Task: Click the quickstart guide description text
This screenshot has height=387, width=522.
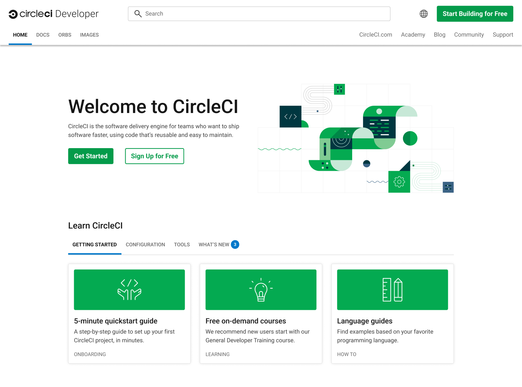Action: (124, 336)
